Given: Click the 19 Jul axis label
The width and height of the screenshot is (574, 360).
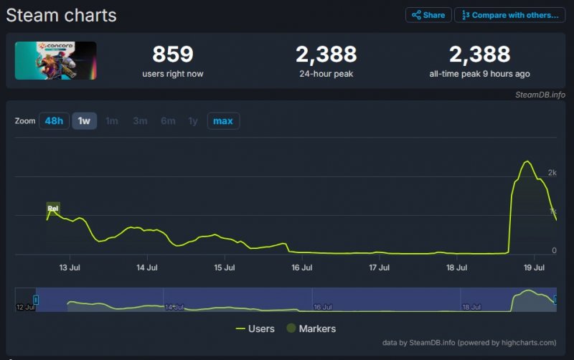Looking at the screenshot, I should pos(534,267).
